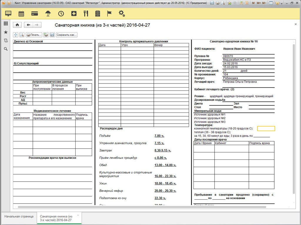This screenshot has height=225, width=301.
Task: Click printer icon in title bar
Action: pyautogui.click(x=218, y=3)
